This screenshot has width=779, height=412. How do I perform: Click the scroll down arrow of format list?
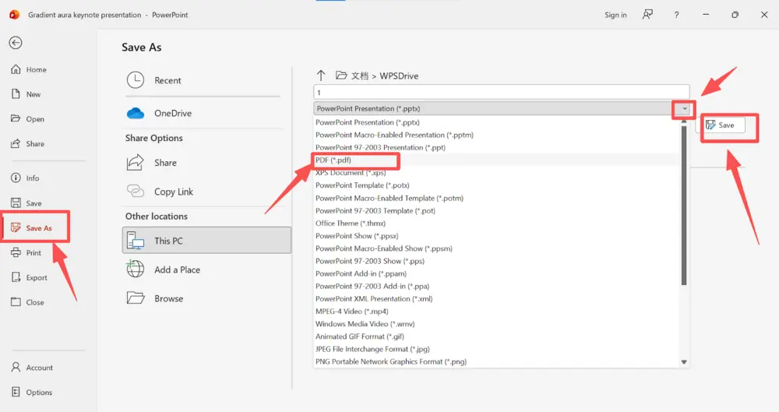(x=684, y=362)
